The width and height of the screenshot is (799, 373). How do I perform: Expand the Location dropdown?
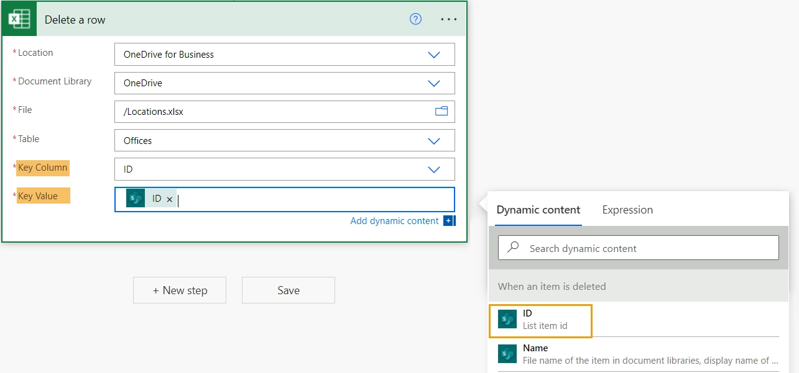tap(434, 55)
